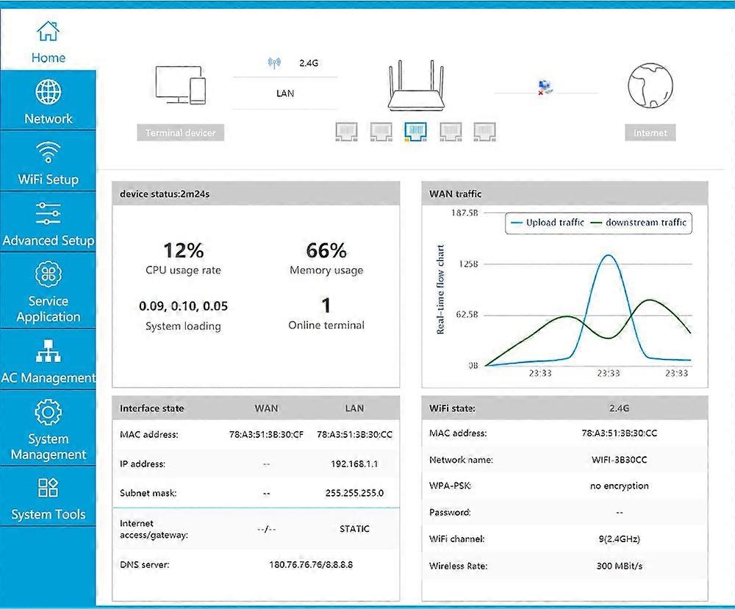
Task: Click the terminal devices monitor icon
Action: tap(180, 86)
